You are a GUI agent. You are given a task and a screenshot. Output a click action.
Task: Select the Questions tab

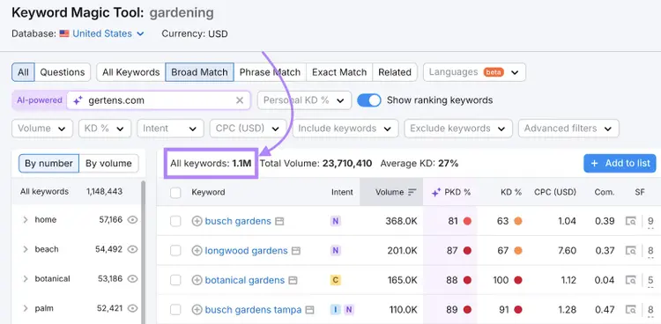63,72
